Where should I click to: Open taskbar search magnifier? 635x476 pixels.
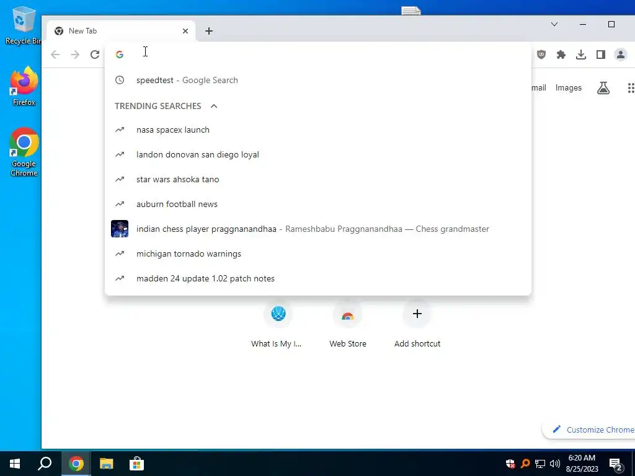(45, 464)
